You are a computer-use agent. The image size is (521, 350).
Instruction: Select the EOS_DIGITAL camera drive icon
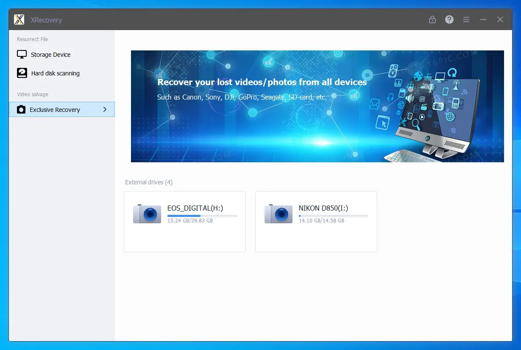[147, 214]
